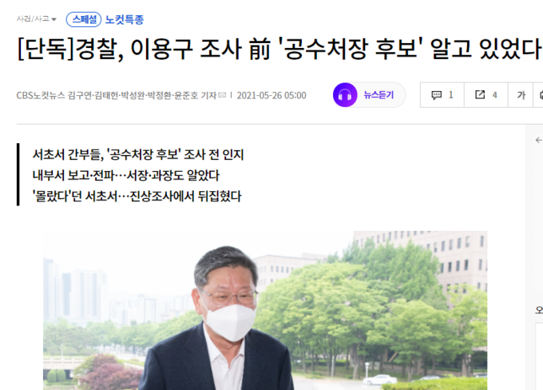Click summary line '몰랐다'던 서초서
The width and height of the screenshot is (543, 390).
tap(137, 197)
